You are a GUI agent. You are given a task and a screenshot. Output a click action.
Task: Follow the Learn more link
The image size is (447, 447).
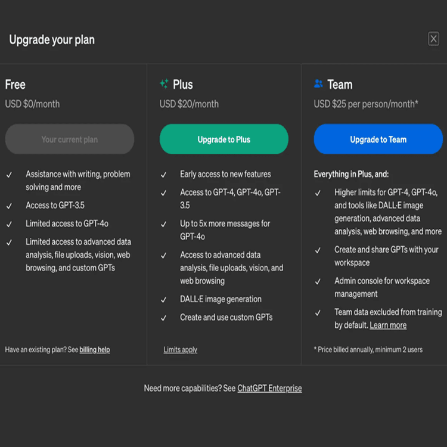[x=388, y=325]
